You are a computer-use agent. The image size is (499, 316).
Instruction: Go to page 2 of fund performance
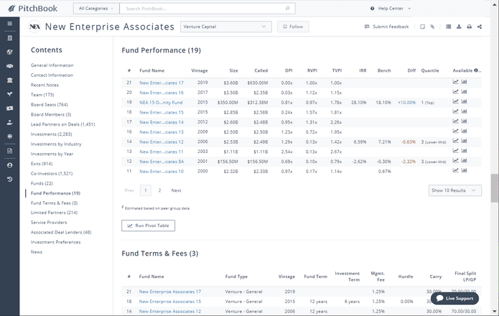159,190
